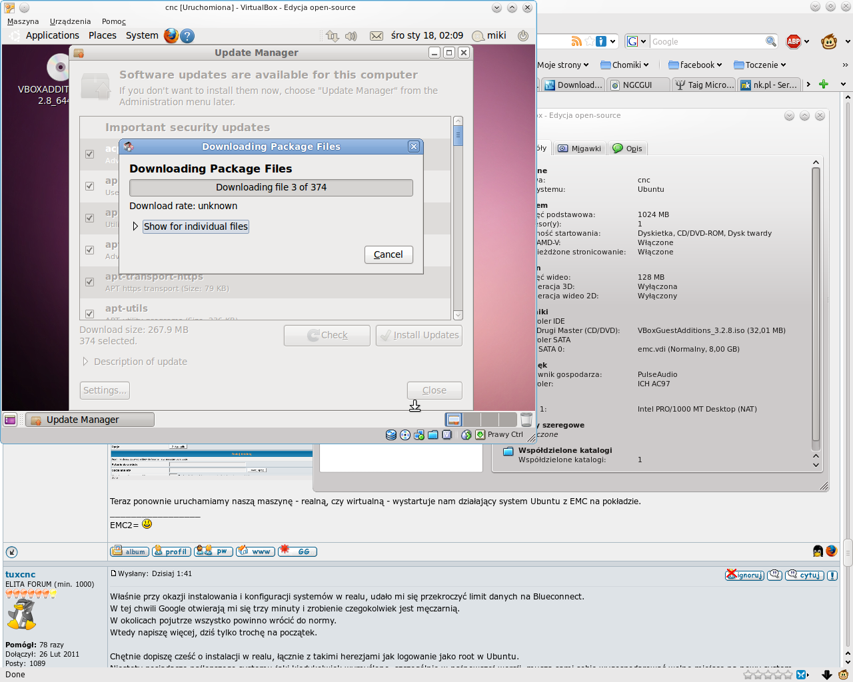
Task: Uncheck the apt-utils update checkbox
Action: (89, 314)
